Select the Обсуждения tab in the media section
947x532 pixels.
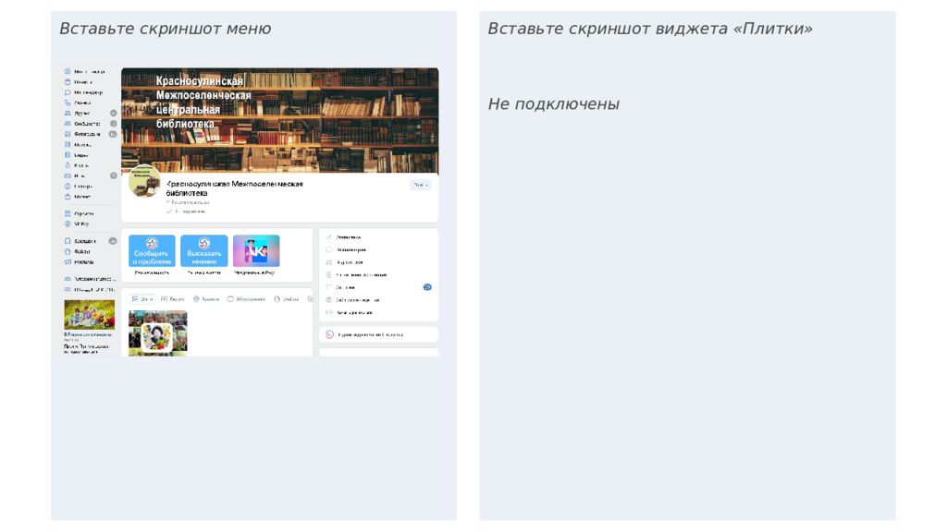(246, 299)
